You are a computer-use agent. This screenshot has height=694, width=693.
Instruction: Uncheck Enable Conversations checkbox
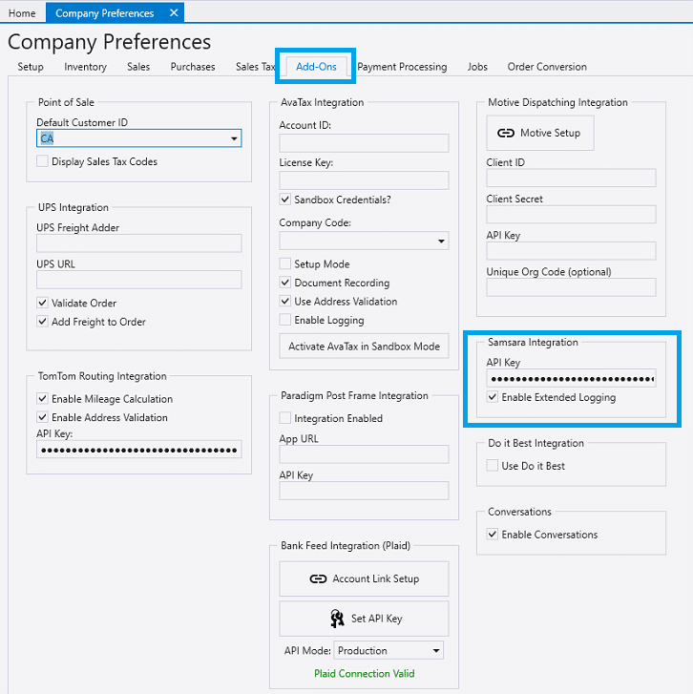pos(493,535)
